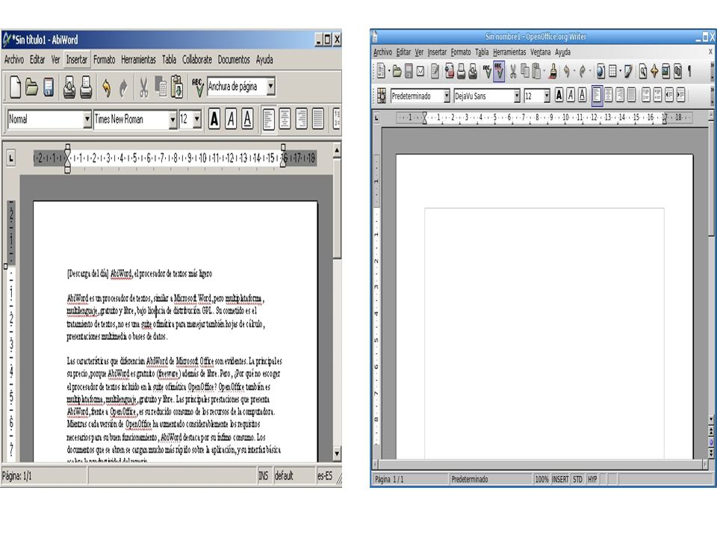Viewport: 717px width, 538px height.
Task: Click Writer's Edit File pencil icon
Action: [435, 71]
